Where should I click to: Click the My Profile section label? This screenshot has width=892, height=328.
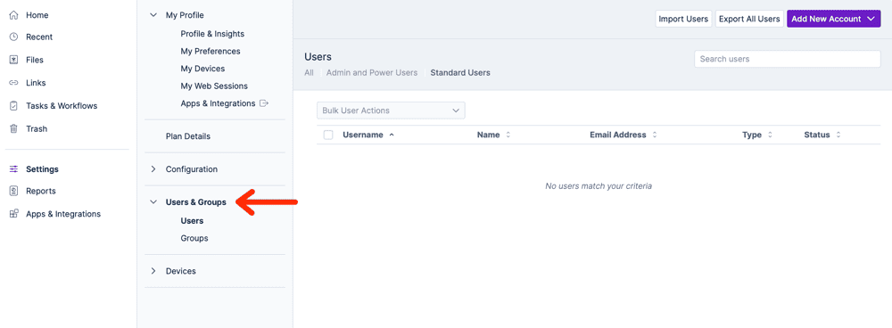click(x=185, y=15)
